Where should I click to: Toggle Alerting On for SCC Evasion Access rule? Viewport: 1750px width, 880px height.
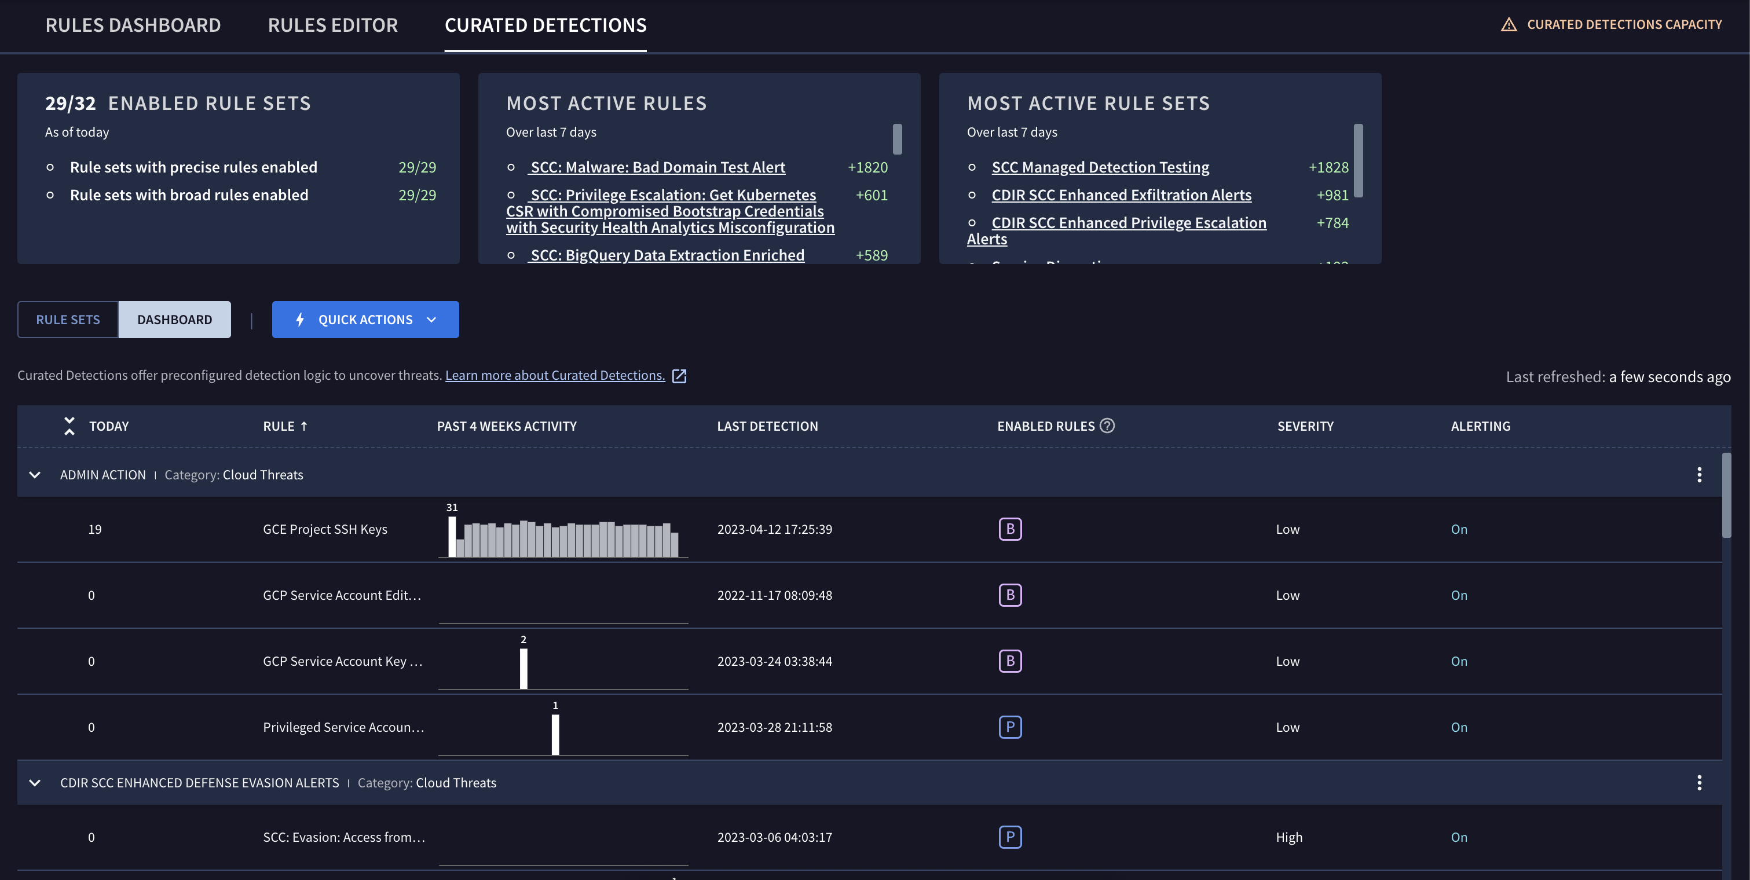(1458, 836)
